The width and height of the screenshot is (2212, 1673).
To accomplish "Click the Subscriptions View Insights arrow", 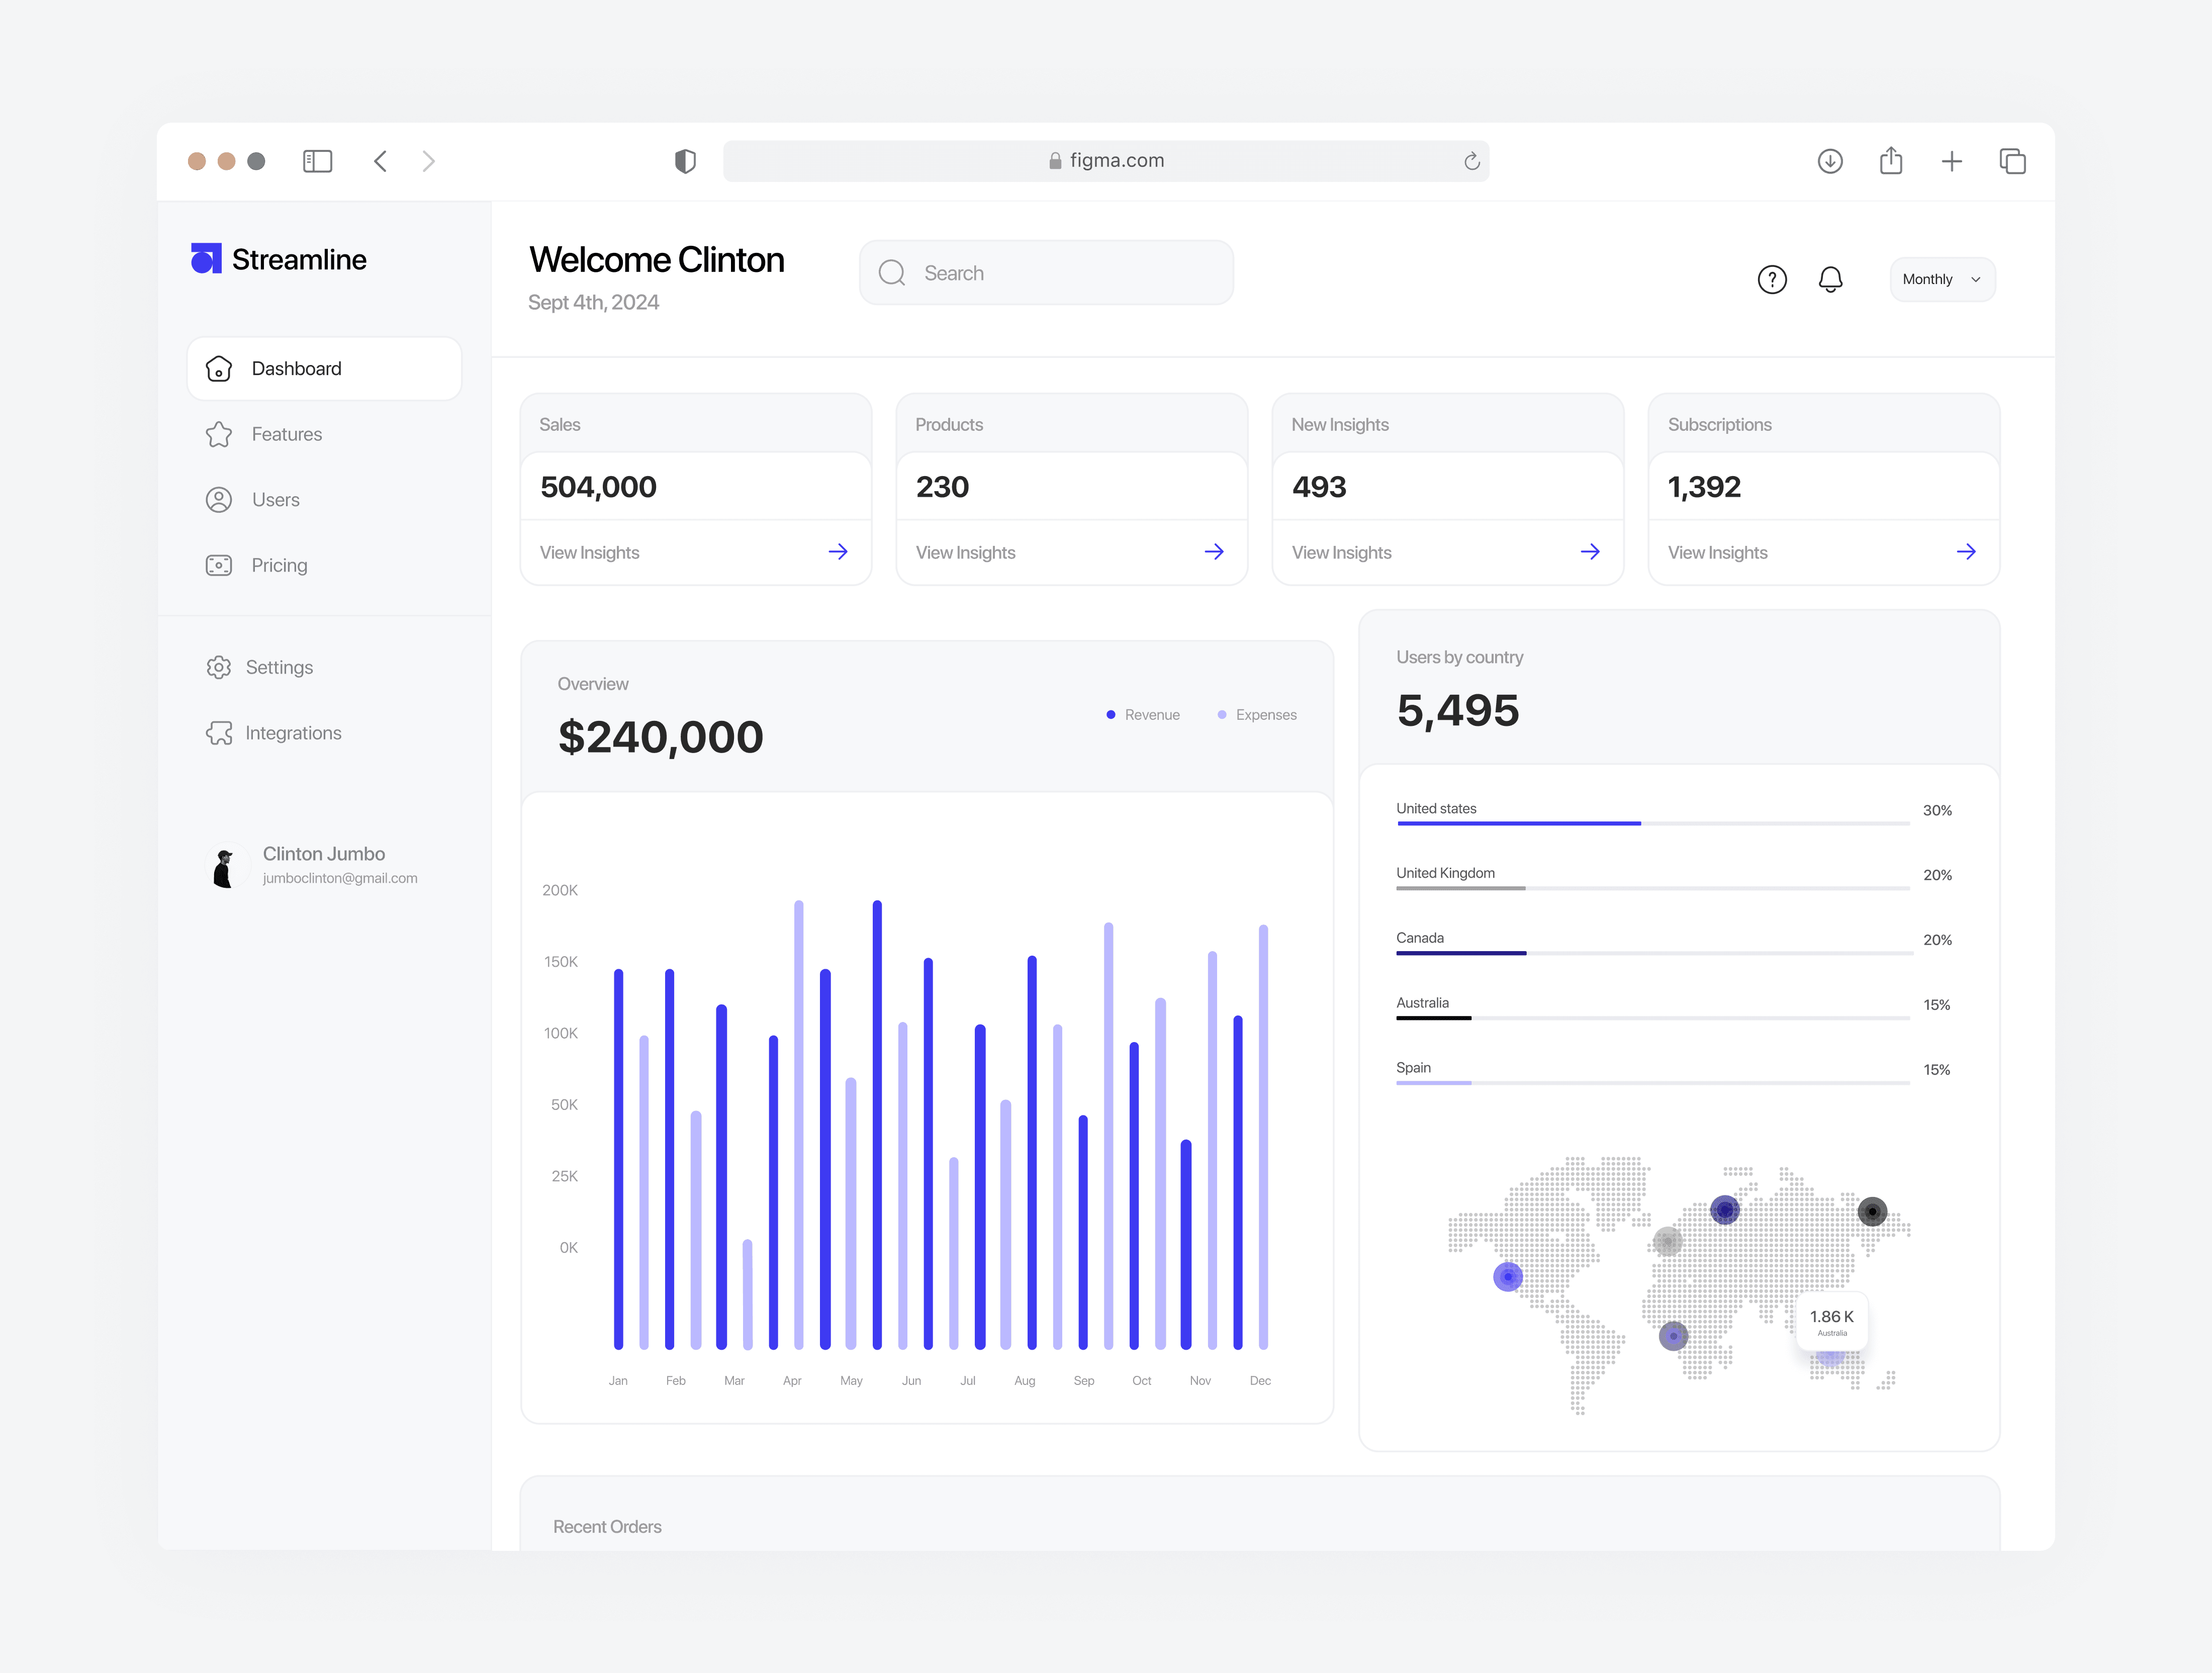I will tap(1965, 552).
